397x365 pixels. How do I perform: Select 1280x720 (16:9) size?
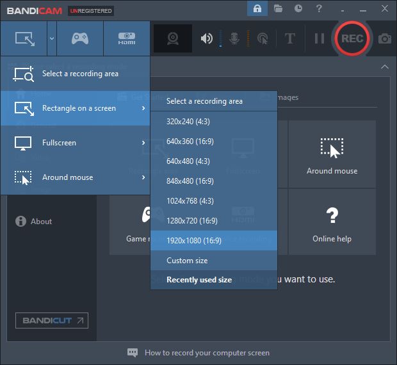[214, 221]
